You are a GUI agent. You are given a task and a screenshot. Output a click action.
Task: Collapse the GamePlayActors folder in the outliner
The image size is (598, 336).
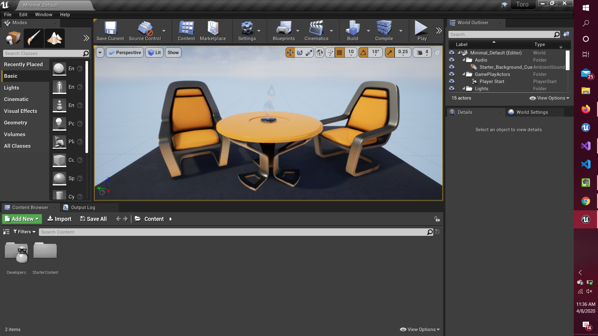point(464,74)
